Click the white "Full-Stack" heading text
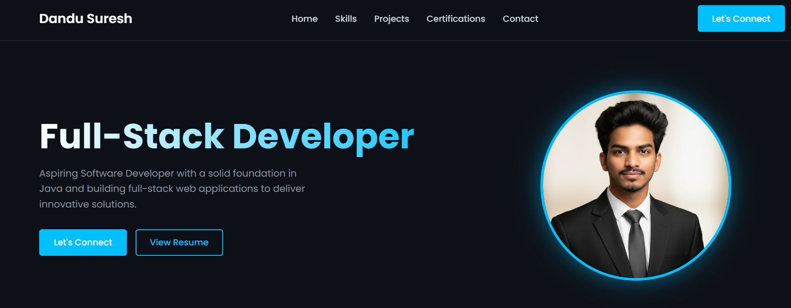The height and width of the screenshot is (308, 791). (x=132, y=137)
